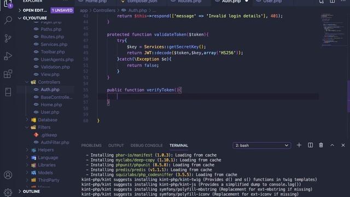Open AuthFilter.php file
Screen dimensions: 350x197
(x=55, y=142)
